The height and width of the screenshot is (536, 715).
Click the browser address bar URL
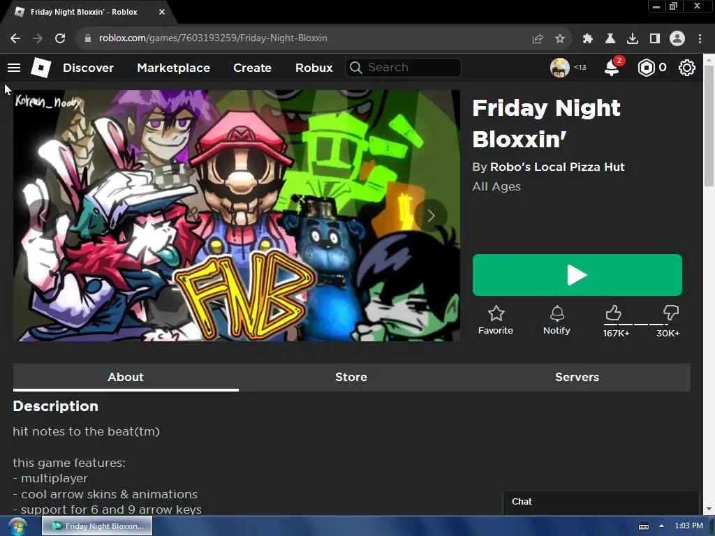click(x=213, y=38)
